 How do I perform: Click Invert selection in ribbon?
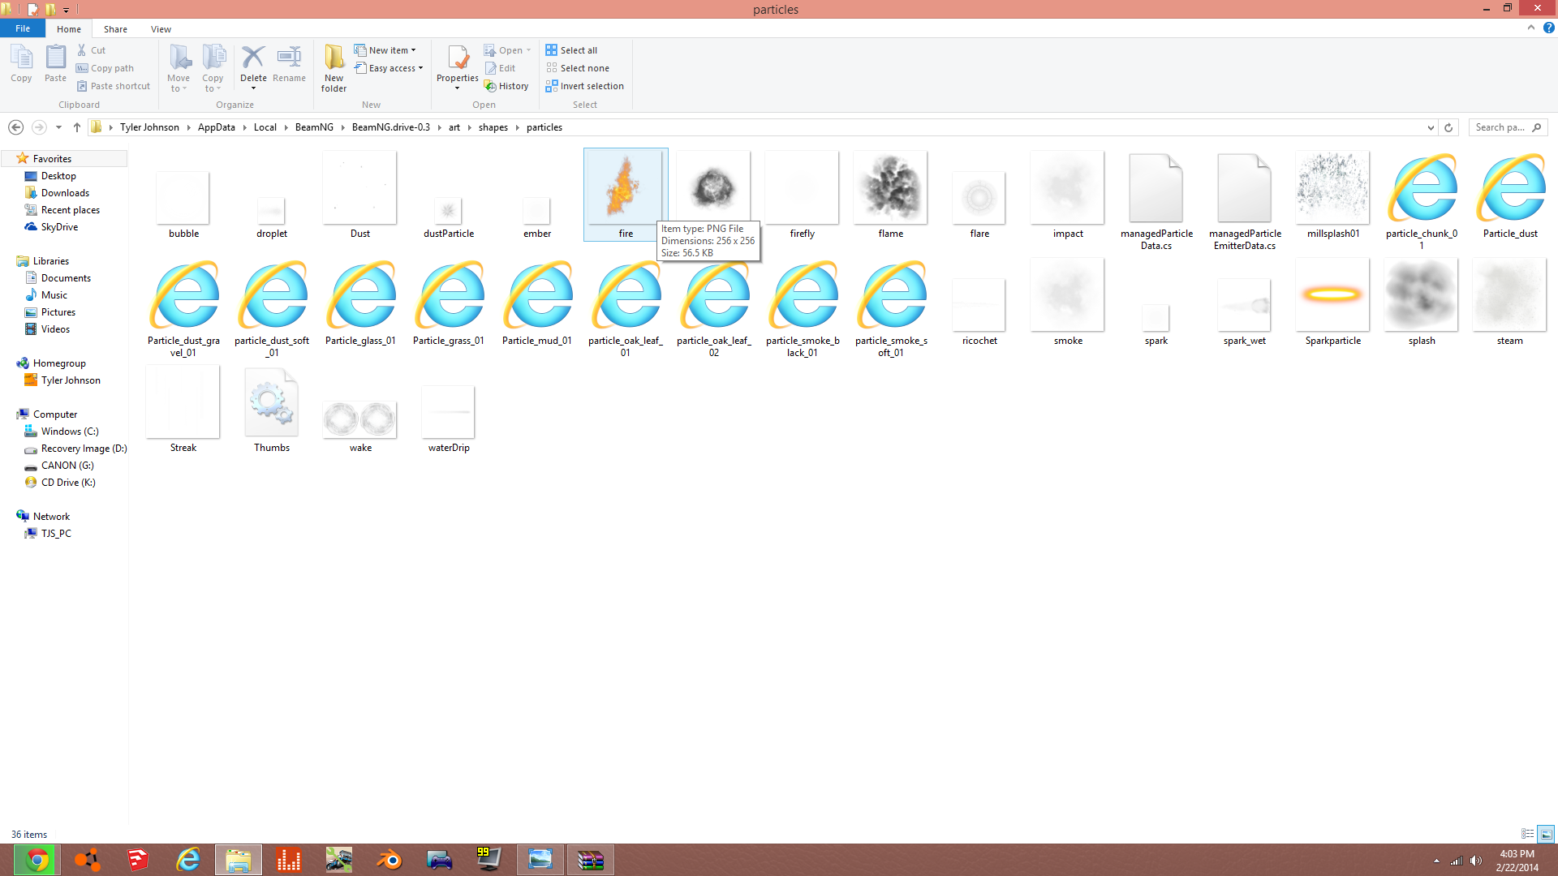tap(584, 86)
